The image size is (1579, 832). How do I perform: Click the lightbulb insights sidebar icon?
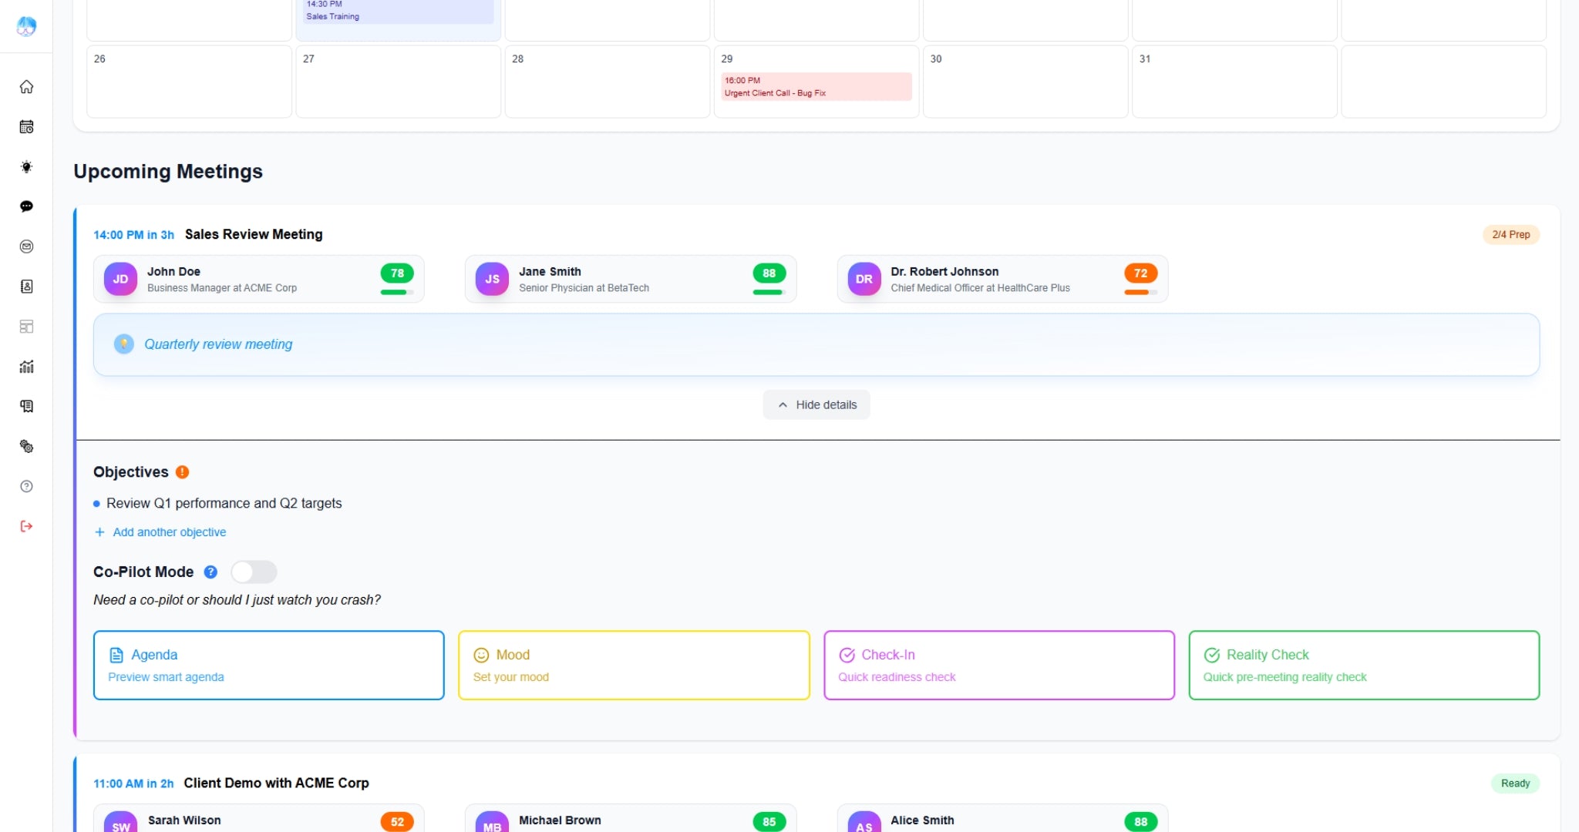click(26, 167)
